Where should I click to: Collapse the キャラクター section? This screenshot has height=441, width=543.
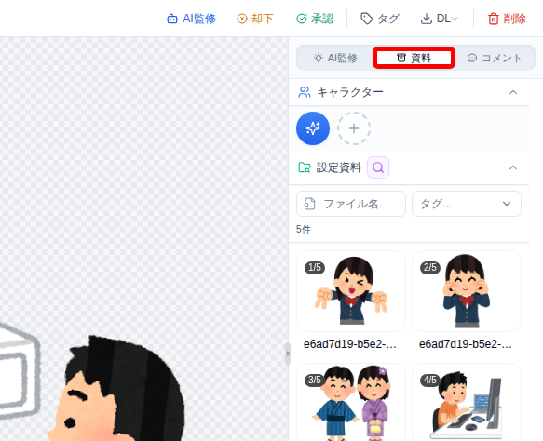[x=513, y=92]
